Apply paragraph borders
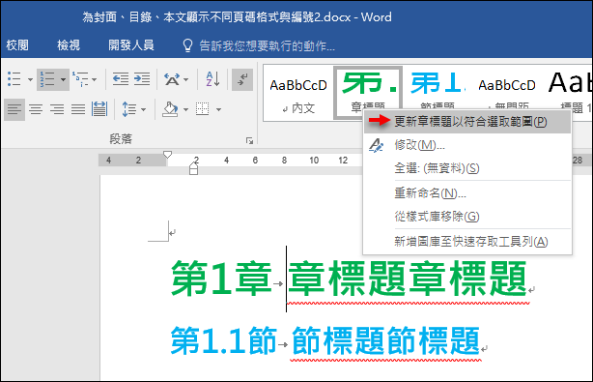593x382 pixels. (x=202, y=109)
